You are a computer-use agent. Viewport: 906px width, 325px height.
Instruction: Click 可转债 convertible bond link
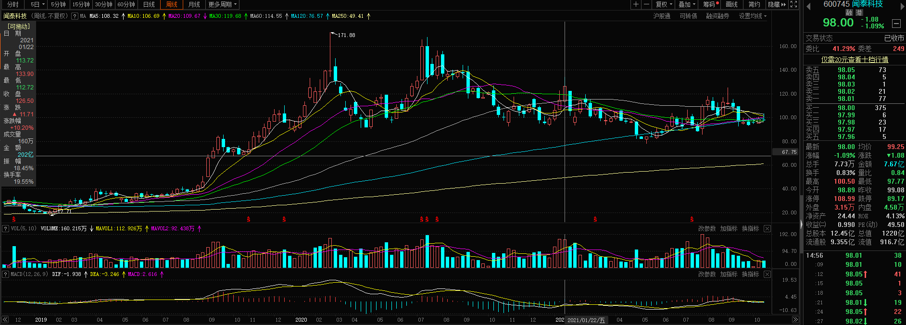[688, 16]
